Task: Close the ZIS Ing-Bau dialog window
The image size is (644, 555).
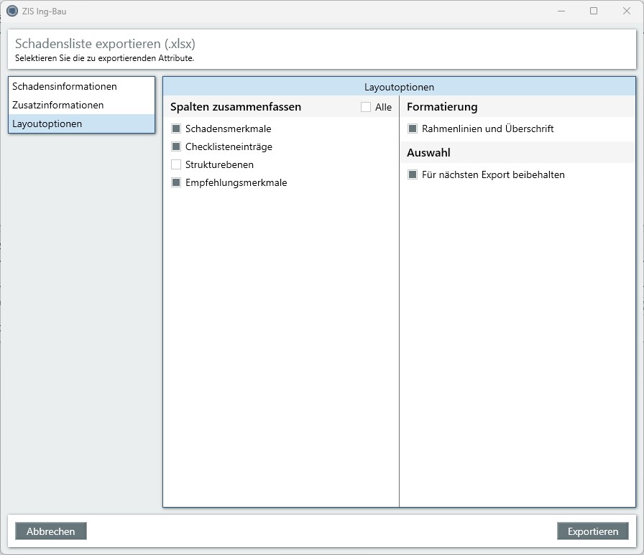Action: point(627,11)
